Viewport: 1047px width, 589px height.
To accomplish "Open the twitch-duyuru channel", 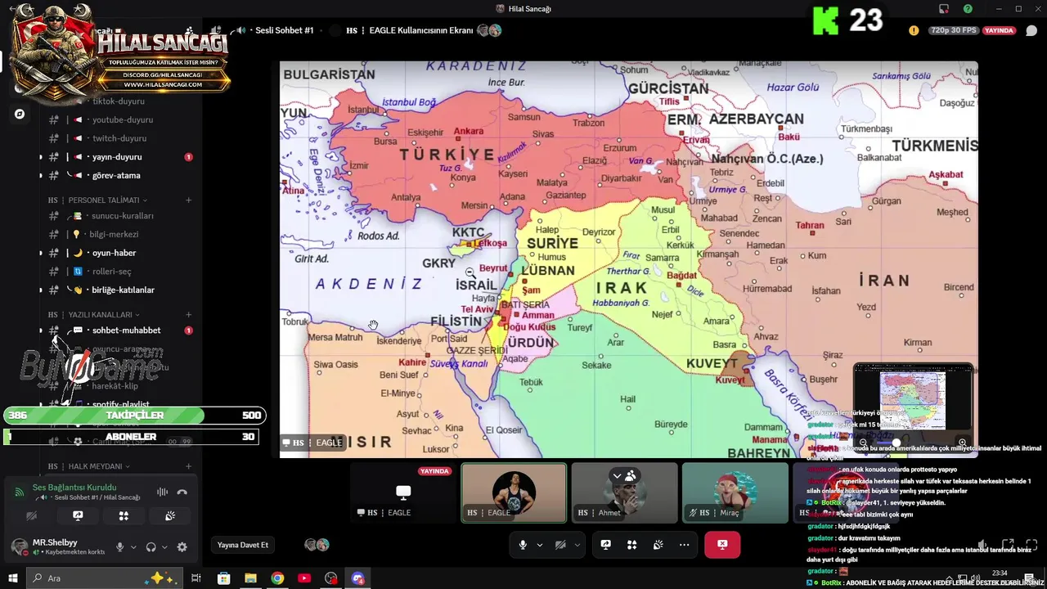I will tap(119, 138).
